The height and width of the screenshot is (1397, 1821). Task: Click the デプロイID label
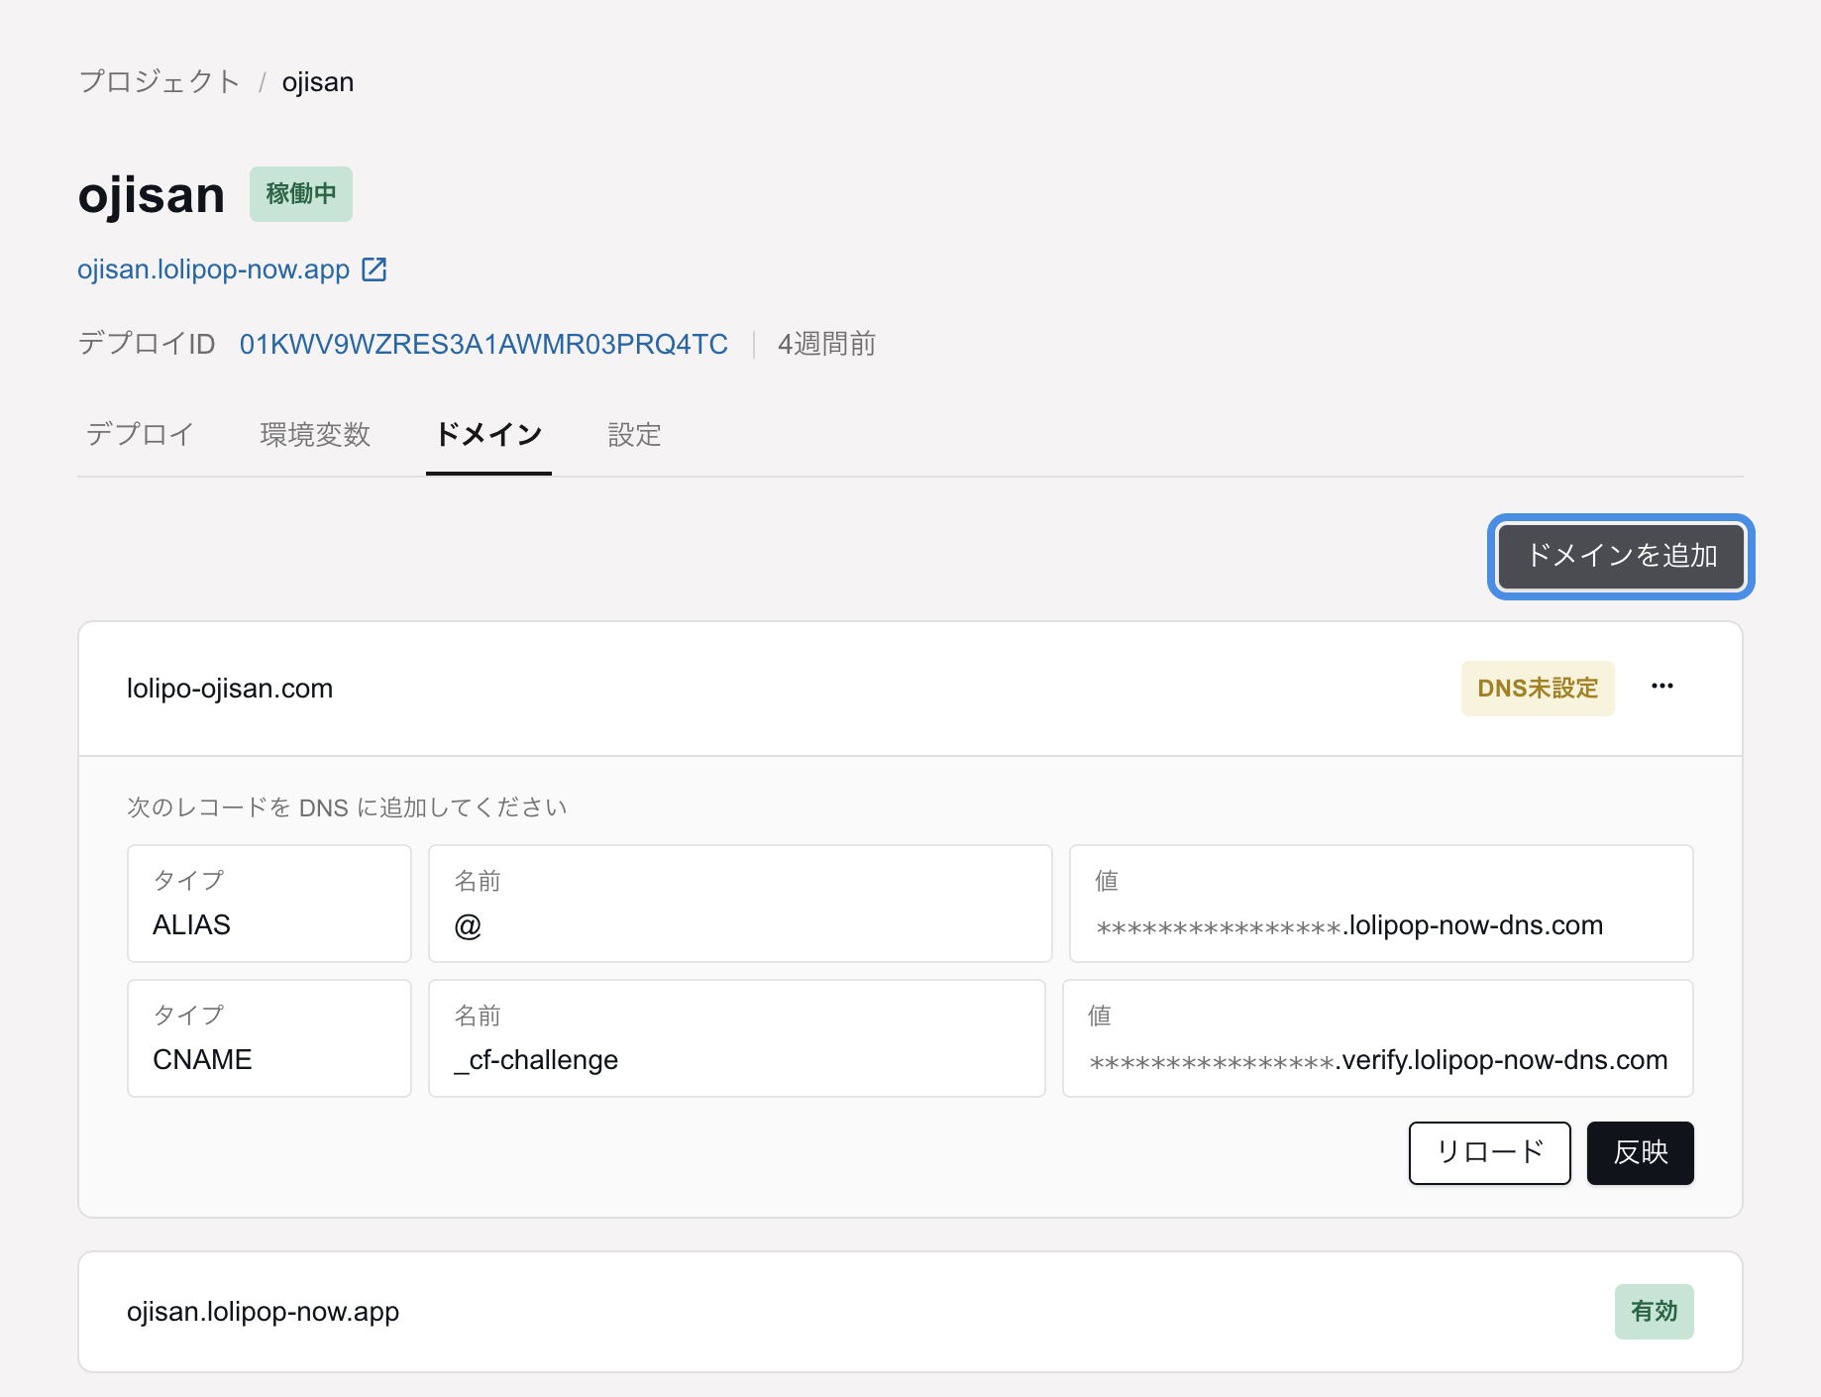[x=147, y=344]
